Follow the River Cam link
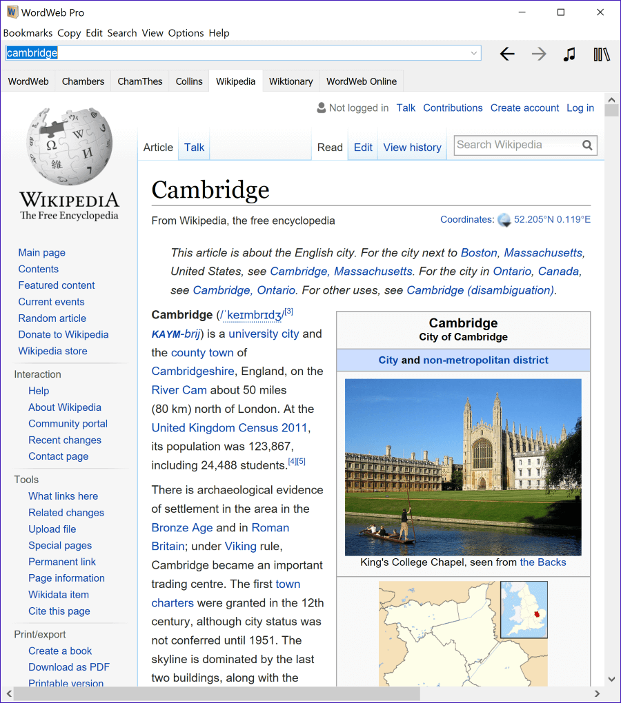 pyautogui.click(x=180, y=390)
